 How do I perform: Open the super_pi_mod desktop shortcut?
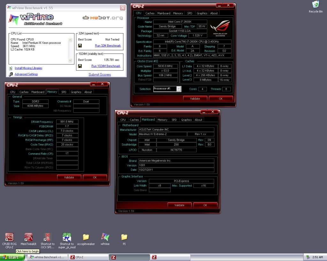point(67,237)
